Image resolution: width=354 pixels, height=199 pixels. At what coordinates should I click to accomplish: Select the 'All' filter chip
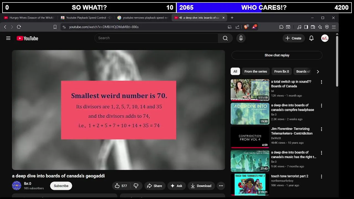235,71
